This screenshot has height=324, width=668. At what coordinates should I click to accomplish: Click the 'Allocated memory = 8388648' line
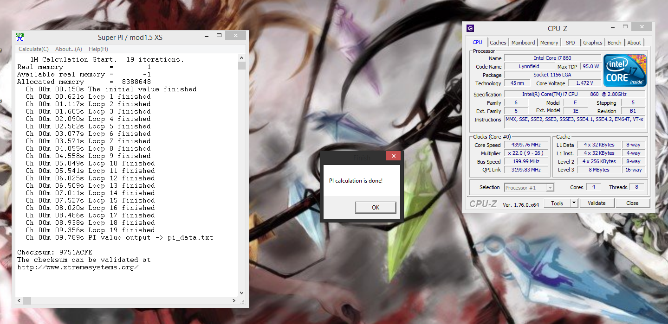point(84,82)
